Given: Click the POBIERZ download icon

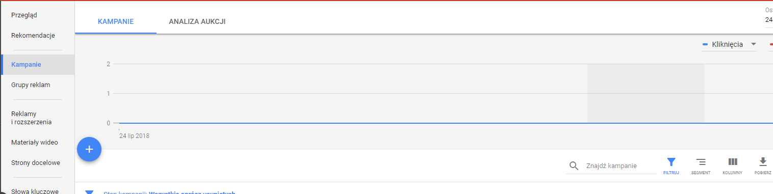Looking at the screenshot, I should tap(763, 166).
